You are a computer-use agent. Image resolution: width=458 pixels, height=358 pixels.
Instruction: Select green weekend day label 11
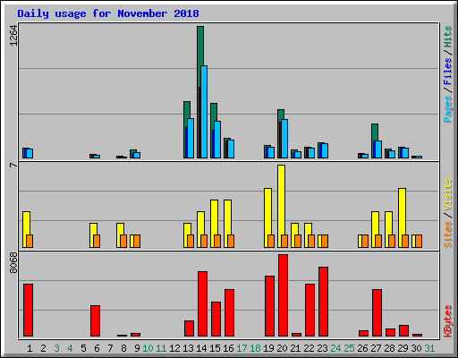(x=161, y=348)
